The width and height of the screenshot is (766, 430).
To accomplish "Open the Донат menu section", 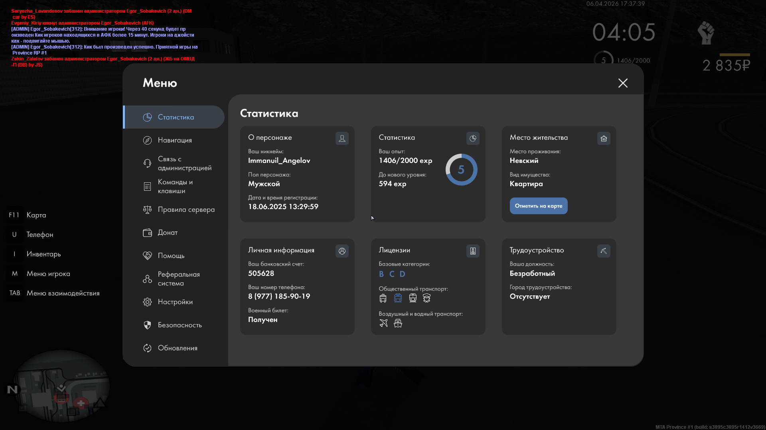I will [167, 233].
